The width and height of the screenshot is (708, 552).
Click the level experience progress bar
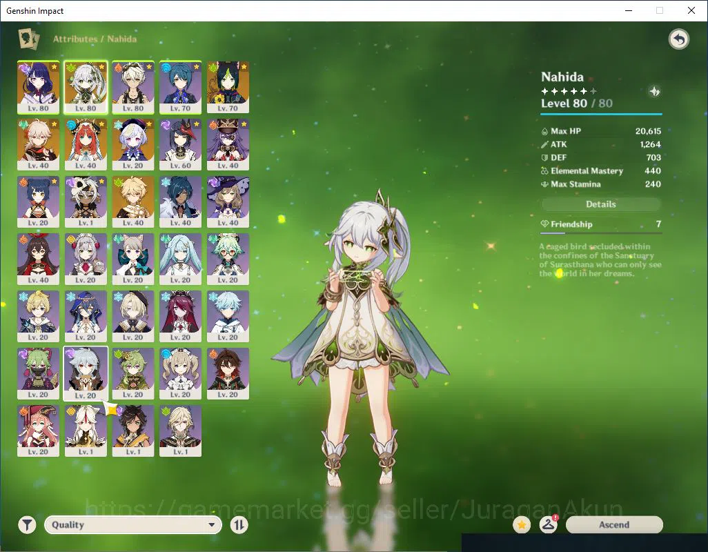[601, 114]
